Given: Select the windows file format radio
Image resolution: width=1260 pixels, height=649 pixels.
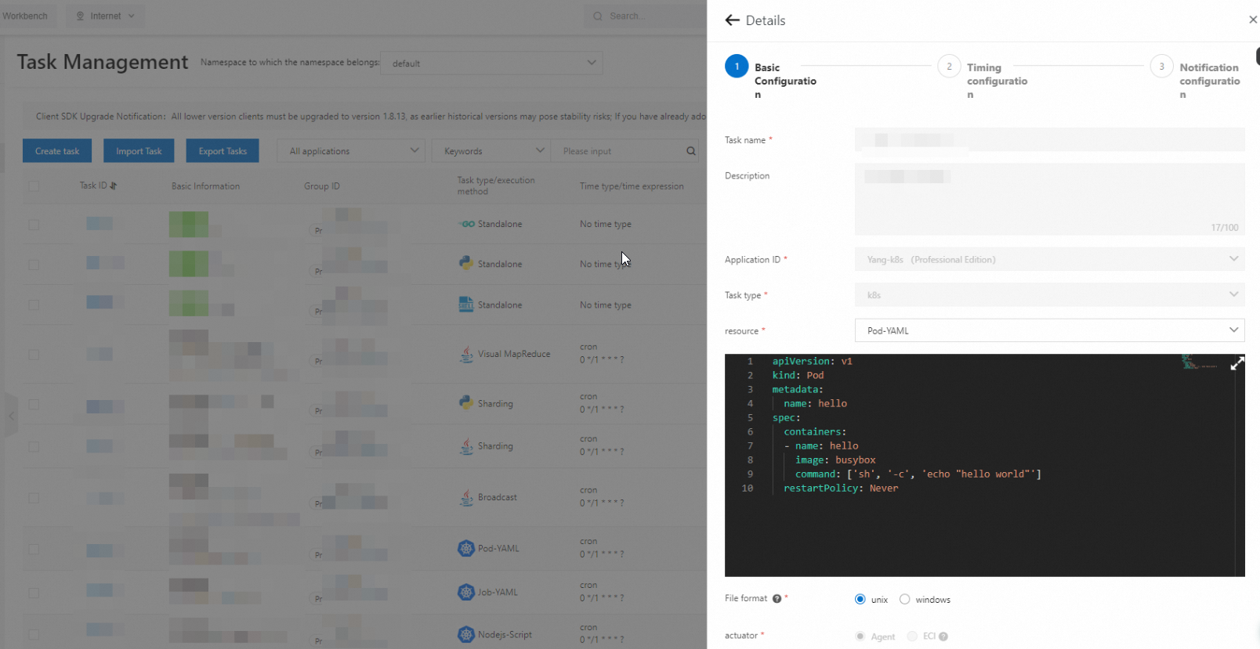Looking at the screenshot, I should click(905, 599).
